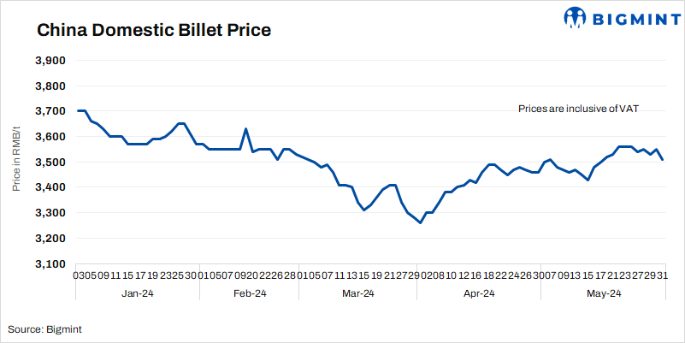685x343 pixels.
Task: Select the May-24 month label
Action: [x=603, y=293]
